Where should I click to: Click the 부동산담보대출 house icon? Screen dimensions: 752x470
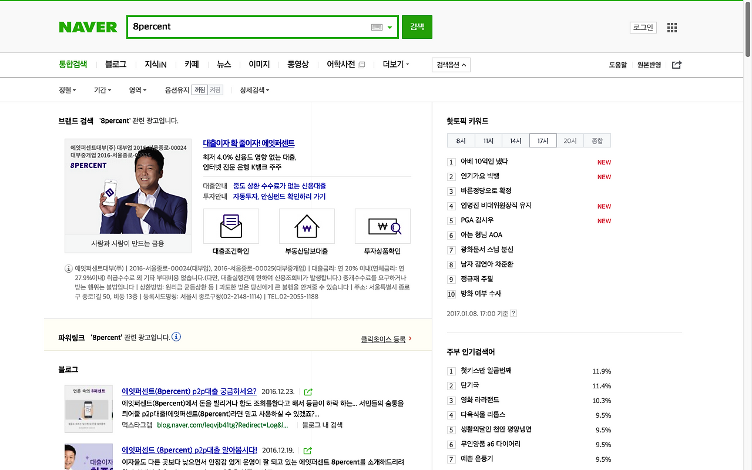[x=307, y=226]
